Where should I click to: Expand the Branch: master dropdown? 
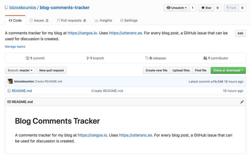(x=20, y=70)
